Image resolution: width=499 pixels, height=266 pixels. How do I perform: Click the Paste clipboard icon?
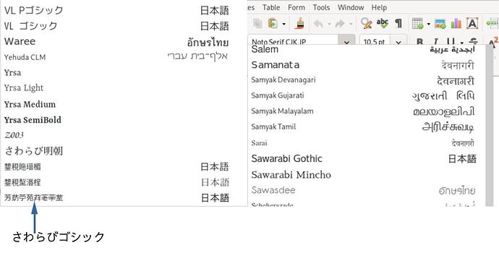[273, 23]
